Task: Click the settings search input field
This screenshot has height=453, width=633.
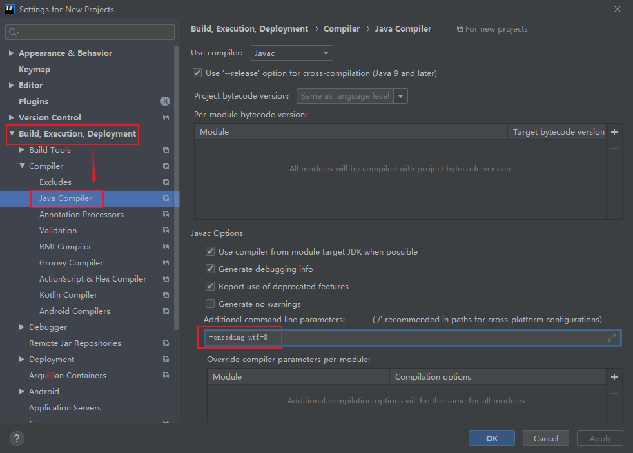Action: click(x=90, y=32)
